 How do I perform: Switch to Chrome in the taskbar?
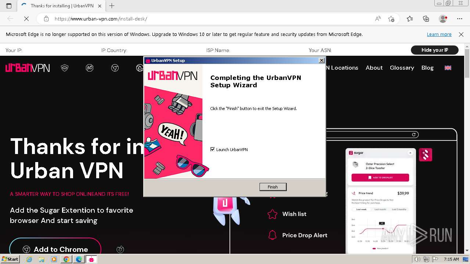click(66, 259)
